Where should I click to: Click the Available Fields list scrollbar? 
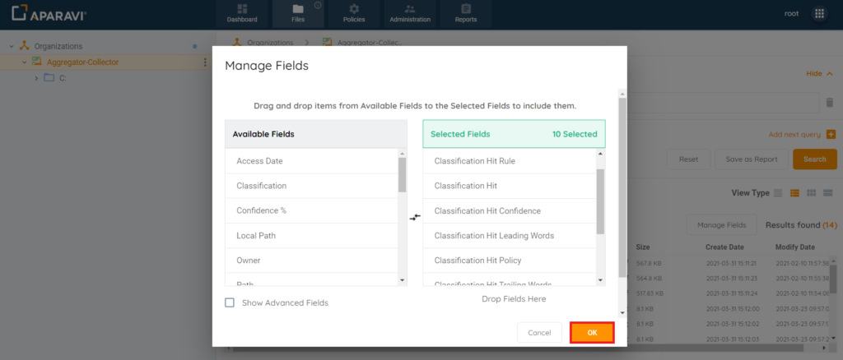coord(402,174)
